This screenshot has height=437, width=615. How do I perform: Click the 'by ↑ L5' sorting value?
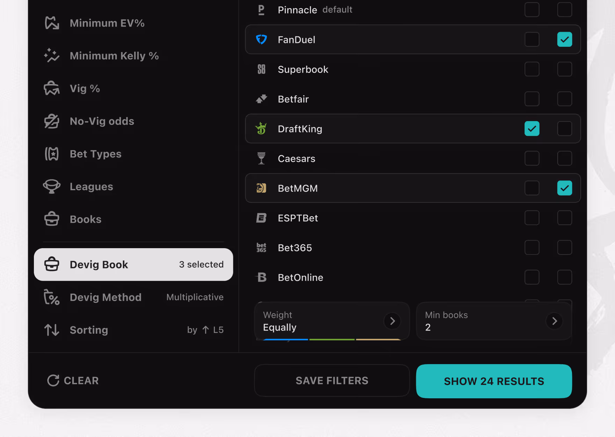205,330
